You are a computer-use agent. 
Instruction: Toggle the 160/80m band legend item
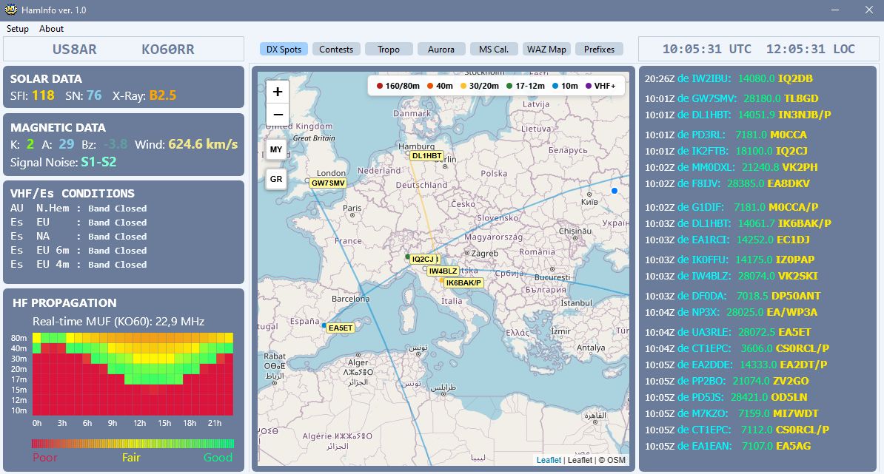click(x=398, y=86)
